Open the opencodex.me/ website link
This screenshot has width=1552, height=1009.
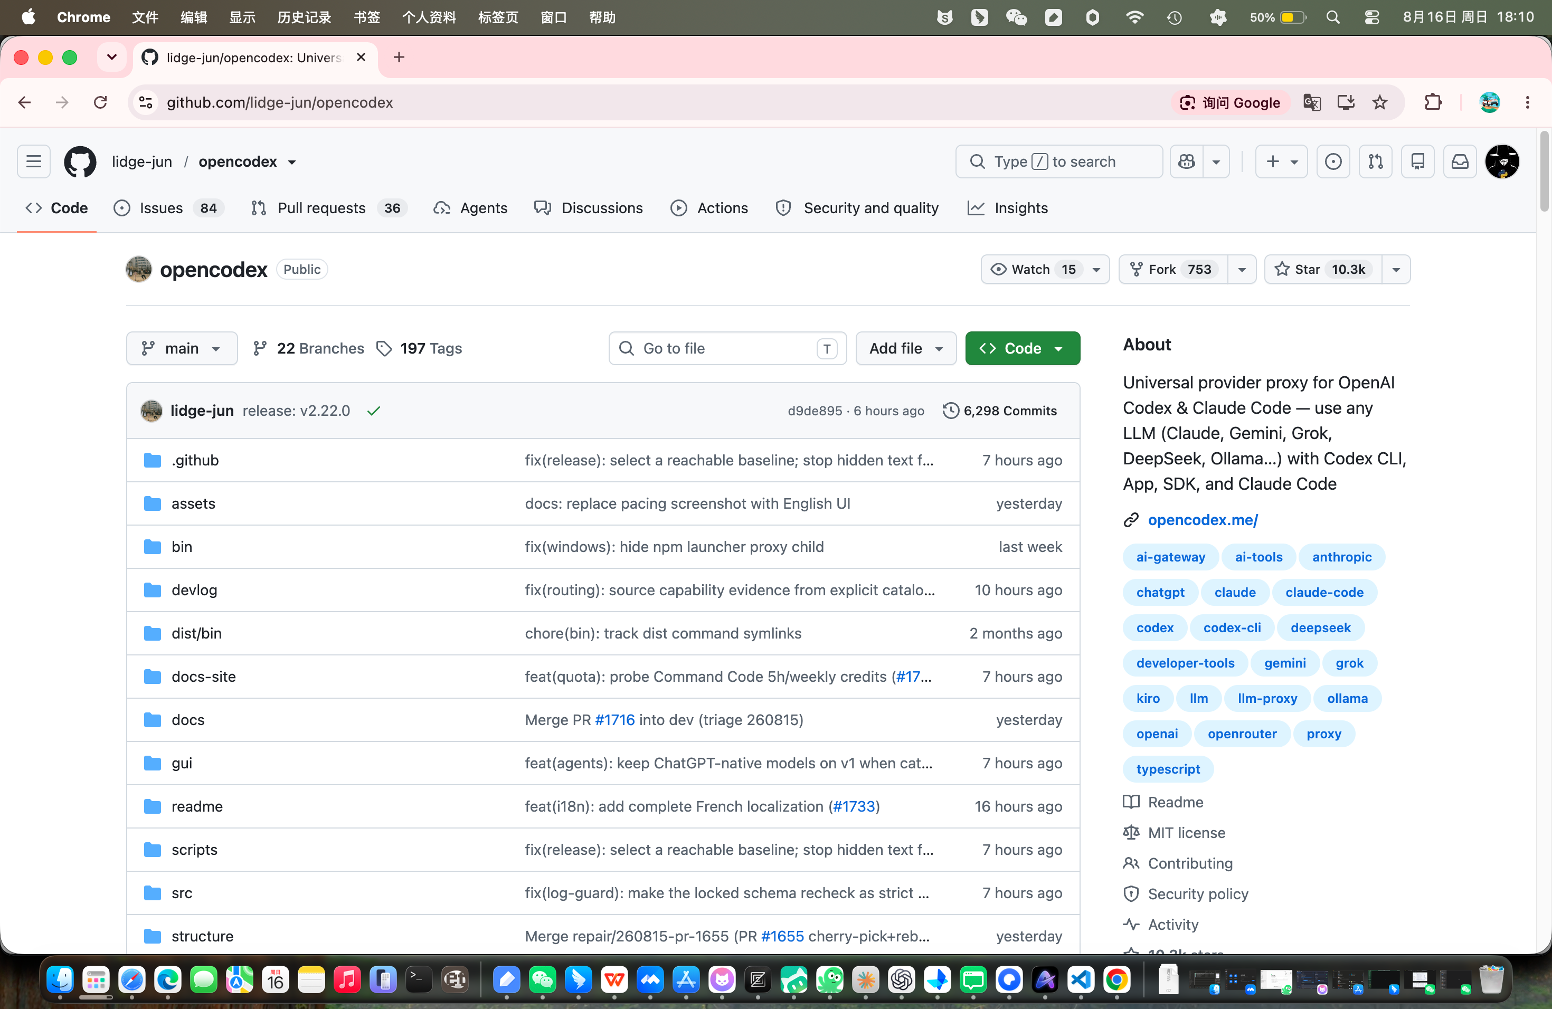pyautogui.click(x=1203, y=519)
